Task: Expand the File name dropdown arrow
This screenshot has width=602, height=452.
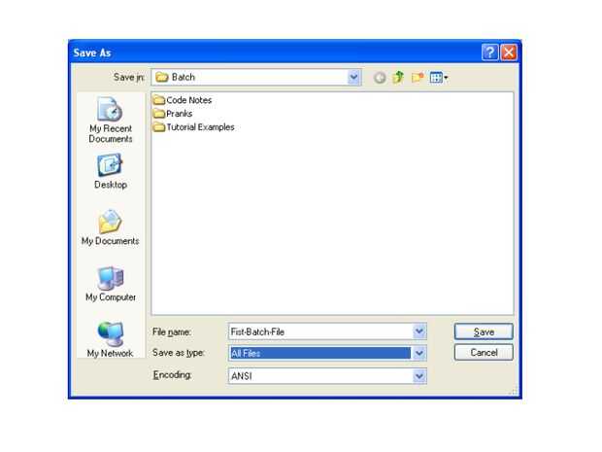Action: pos(419,331)
